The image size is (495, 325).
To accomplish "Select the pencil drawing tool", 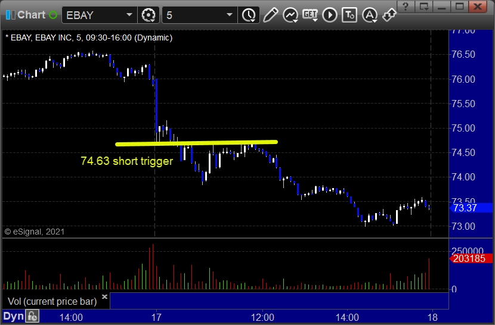I will pyautogui.click(x=270, y=15).
